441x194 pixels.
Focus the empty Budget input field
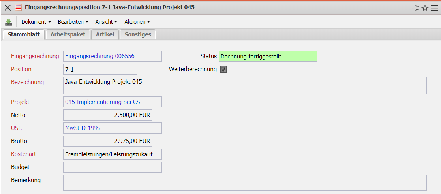[113, 167]
